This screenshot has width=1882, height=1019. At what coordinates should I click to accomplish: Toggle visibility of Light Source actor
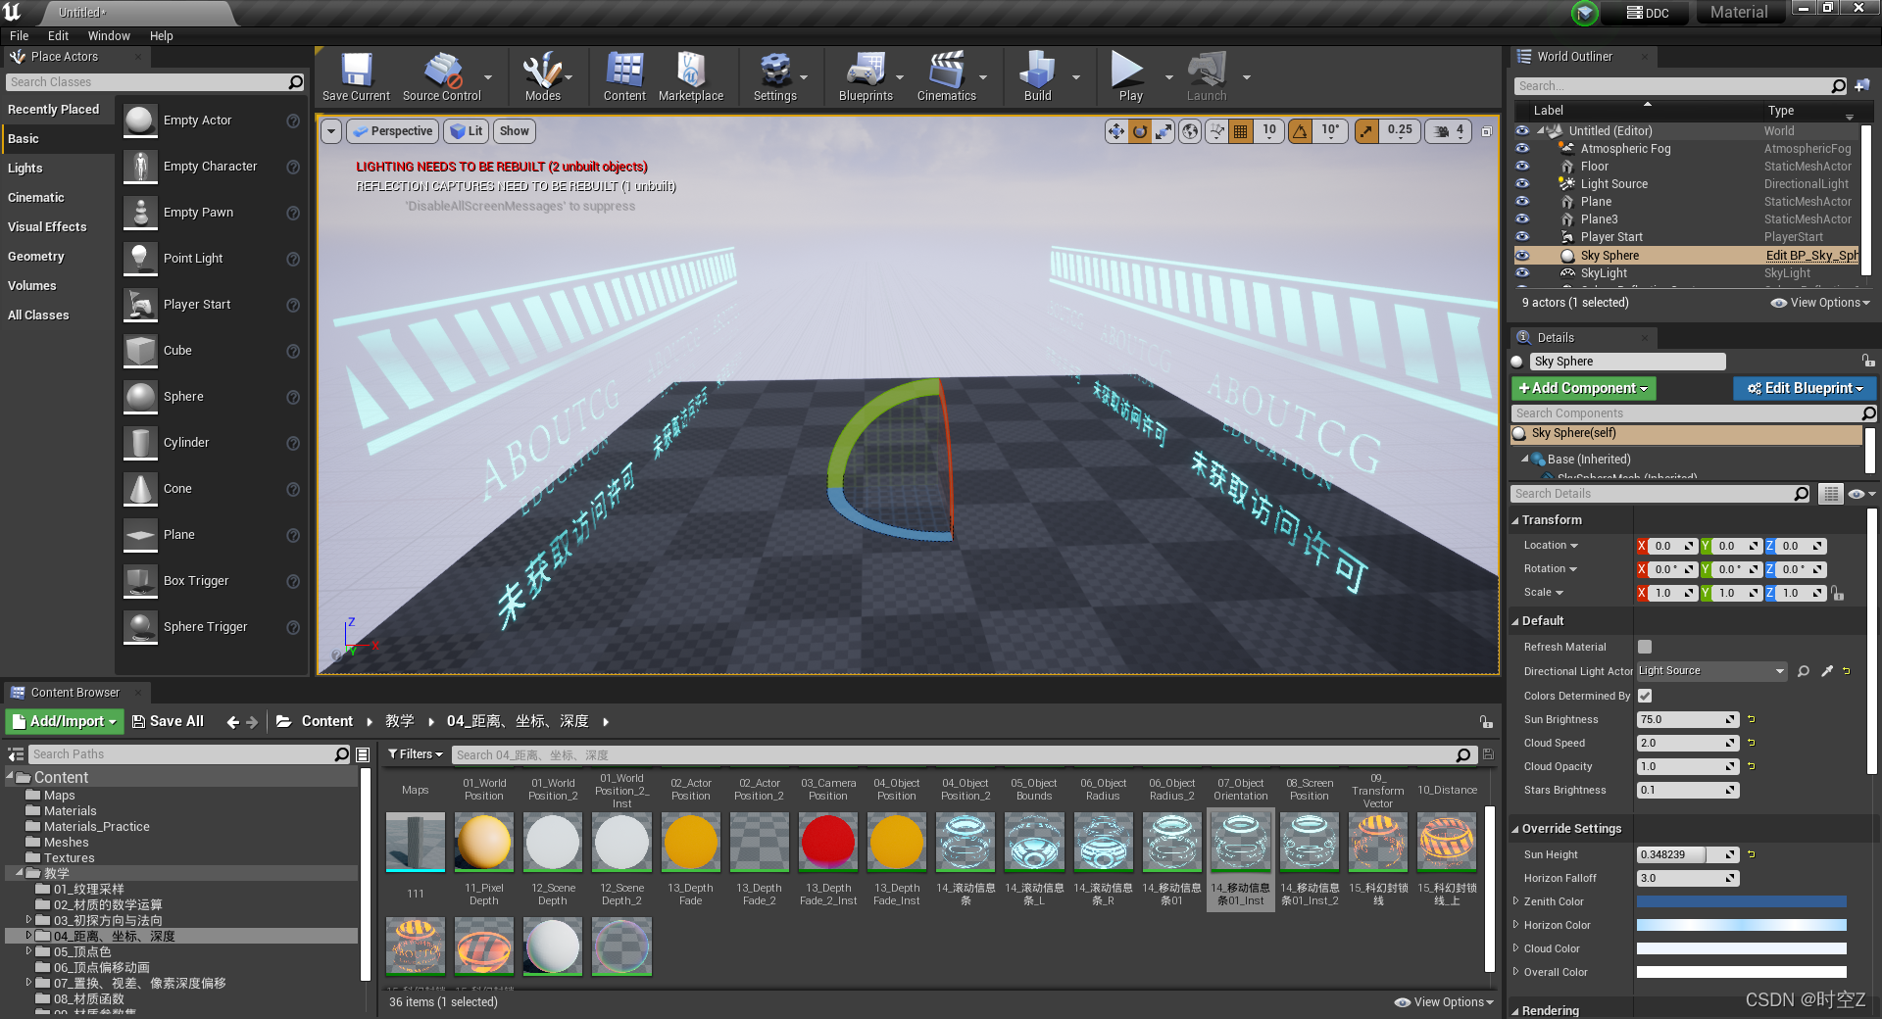[1522, 184]
